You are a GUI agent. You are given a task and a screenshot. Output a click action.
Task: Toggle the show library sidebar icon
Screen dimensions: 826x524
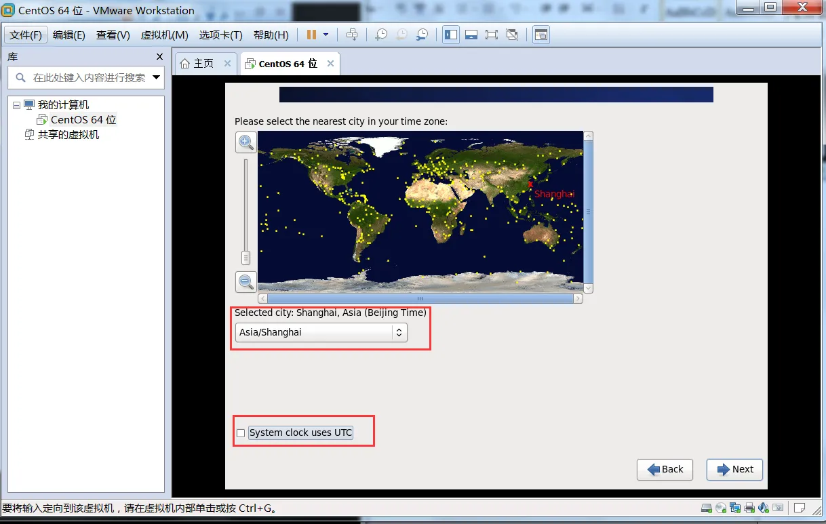point(451,35)
